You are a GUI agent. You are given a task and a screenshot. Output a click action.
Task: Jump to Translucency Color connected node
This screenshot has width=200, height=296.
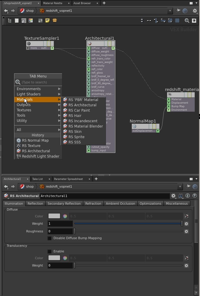186,258
